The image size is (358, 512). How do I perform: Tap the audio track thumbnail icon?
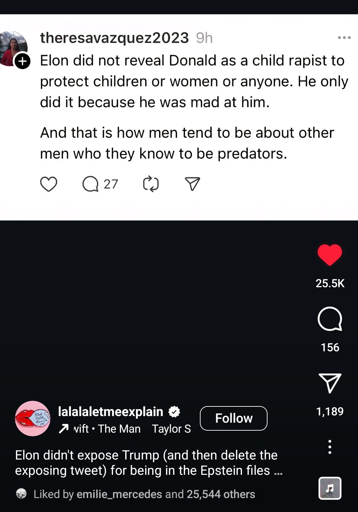point(329,488)
